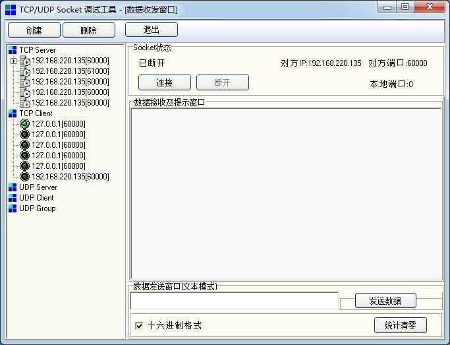Viewport: 450px width, 345px height.
Task: Select server entry 192.168.220.135[61000]
Action: pos(70,71)
